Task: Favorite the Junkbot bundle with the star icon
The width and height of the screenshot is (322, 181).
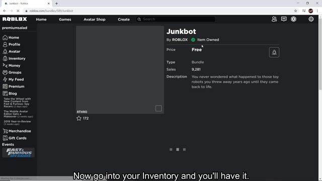Action: coord(79,118)
